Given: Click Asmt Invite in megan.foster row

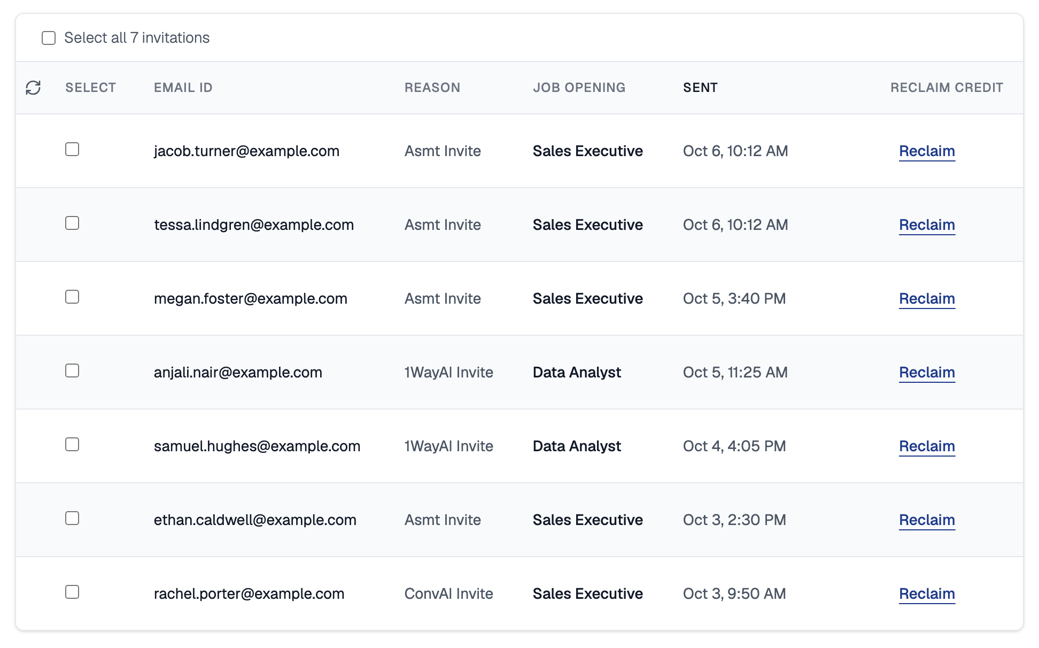Looking at the screenshot, I should pos(443,299).
